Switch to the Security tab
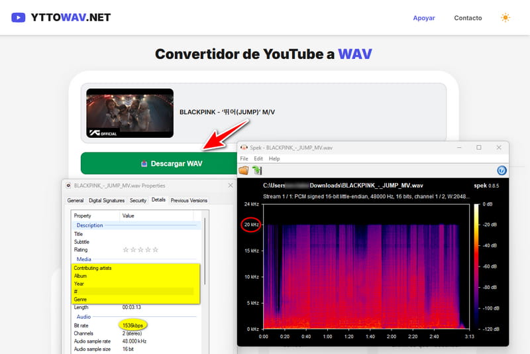This screenshot has height=354, width=530. pos(138,200)
